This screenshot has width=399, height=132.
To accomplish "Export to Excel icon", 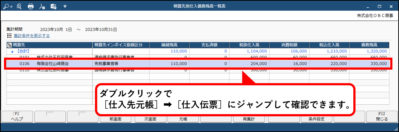I will click(x=54, y=7).
